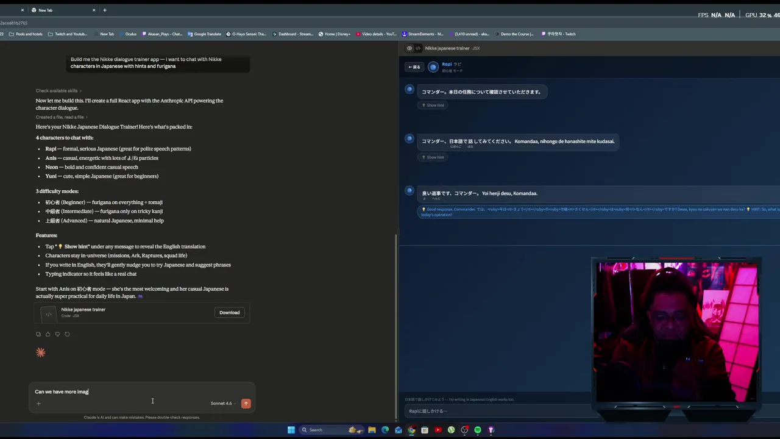Send the message with the orange arrow button
Screen dimensions: 780x439
point(246,404)
